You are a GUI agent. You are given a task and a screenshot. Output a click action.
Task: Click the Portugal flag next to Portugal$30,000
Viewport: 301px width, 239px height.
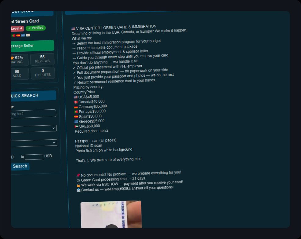pyautogui.click(x=76, y=112)
